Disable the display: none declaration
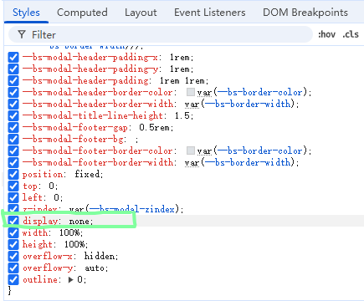The height and width of the screenshot is (301, 364). 13,221
